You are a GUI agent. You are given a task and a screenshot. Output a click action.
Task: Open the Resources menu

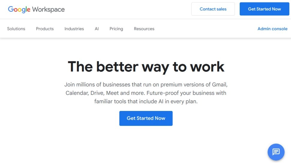pyautogui.click(x=144, y=29)
